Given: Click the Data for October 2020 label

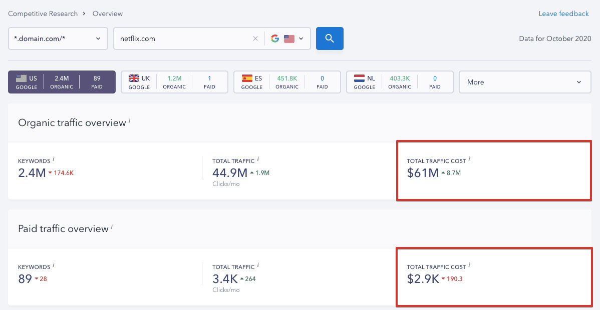Looking at the screenshot, I should pos(555,38).
